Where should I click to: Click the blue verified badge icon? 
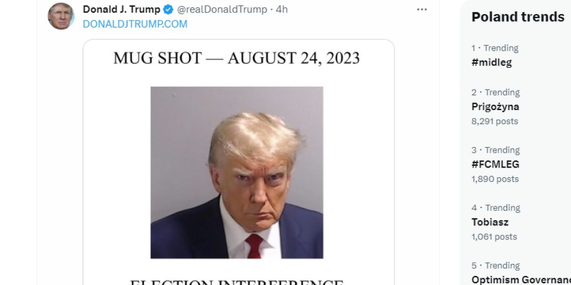[169, 10]
